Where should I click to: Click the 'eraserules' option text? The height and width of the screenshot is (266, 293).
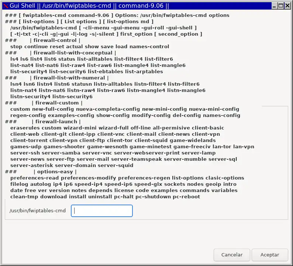point(25,128)
